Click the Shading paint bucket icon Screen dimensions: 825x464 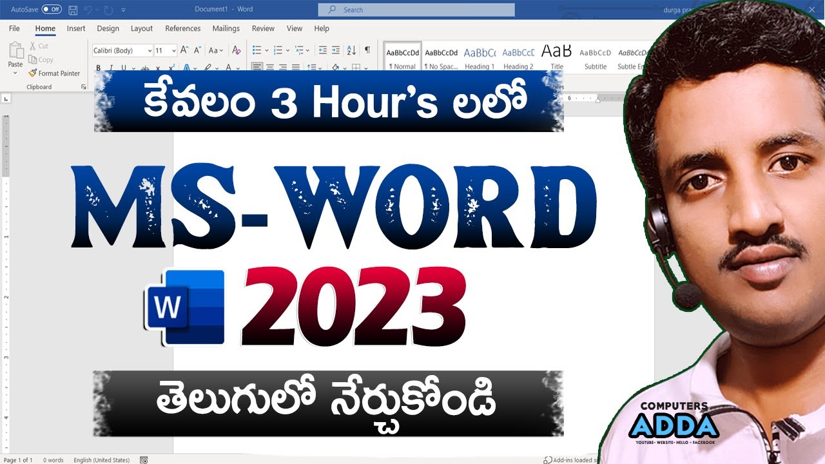click(335, 67)
